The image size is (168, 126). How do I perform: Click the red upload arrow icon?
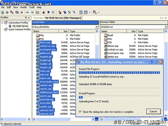44,12
